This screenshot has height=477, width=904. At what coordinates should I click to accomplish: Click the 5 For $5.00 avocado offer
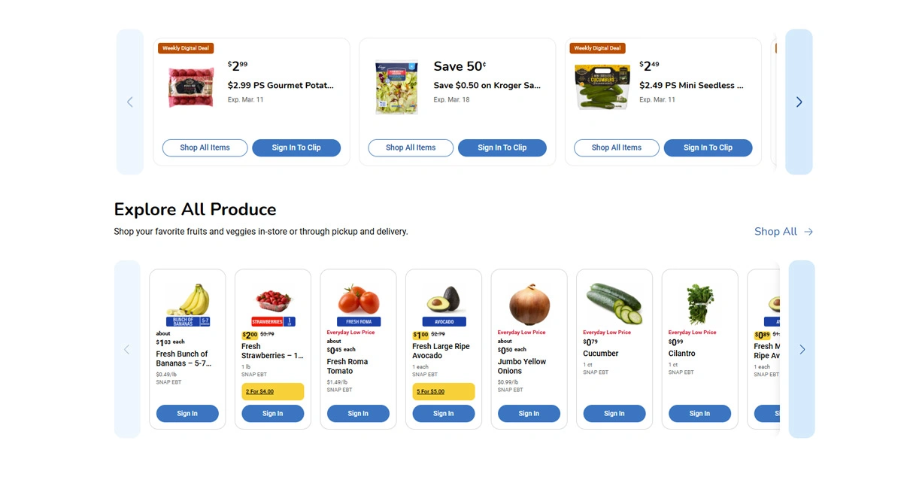444,391
